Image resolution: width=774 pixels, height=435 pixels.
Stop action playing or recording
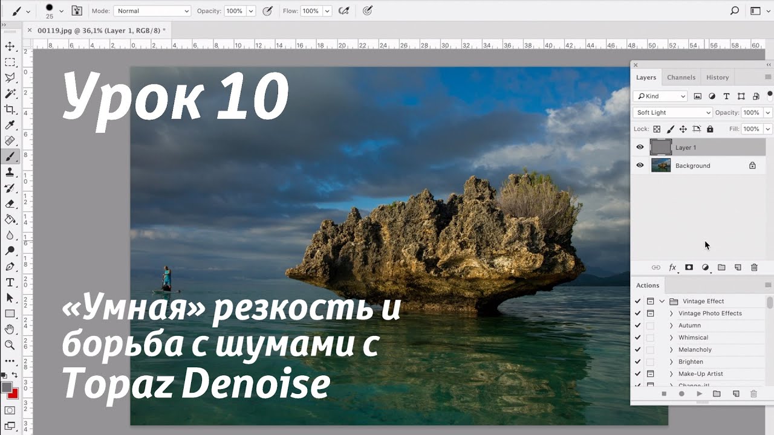pyautogui.click(x=663, y=394)
